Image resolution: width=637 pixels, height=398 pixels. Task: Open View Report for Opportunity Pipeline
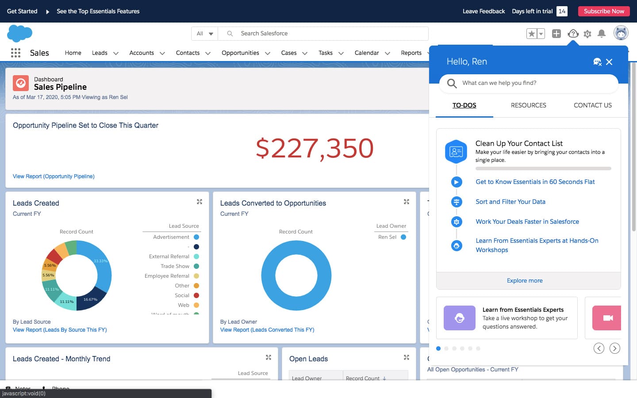[x=53, y=176]
